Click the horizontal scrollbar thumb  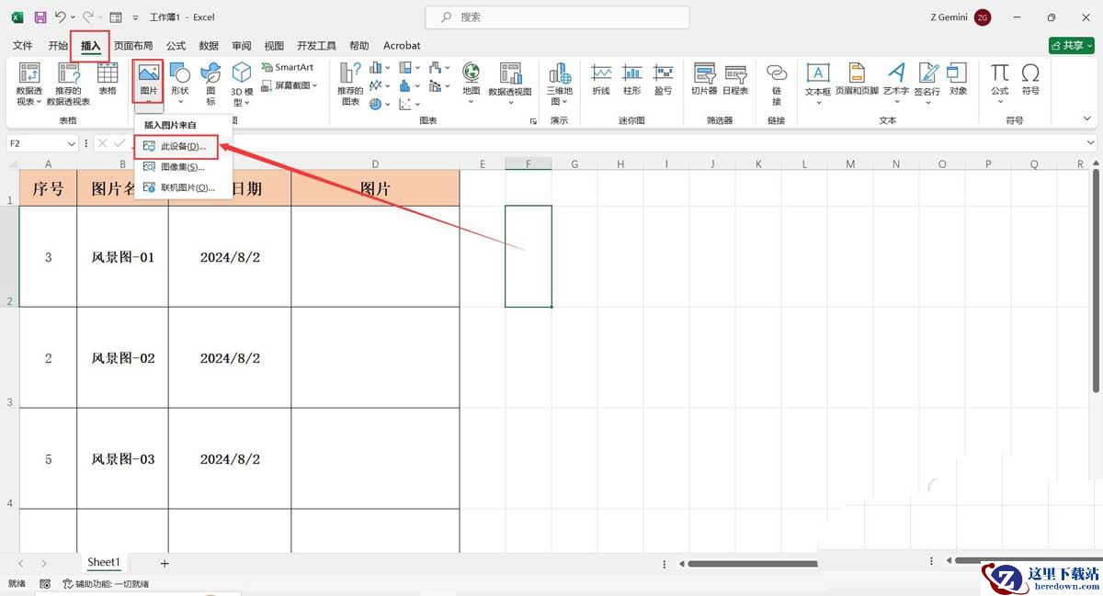[752, 563]
